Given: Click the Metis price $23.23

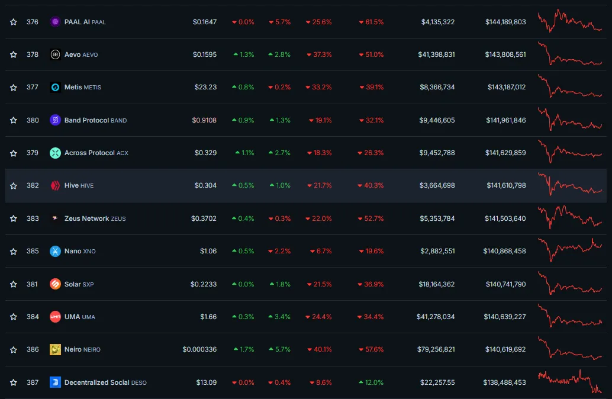Looking at the screenshot, I should [x=206, y=87].
